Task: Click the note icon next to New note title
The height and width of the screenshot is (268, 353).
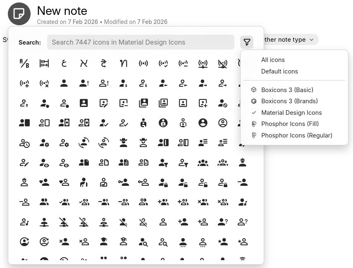Action: [x=19, y=14]
